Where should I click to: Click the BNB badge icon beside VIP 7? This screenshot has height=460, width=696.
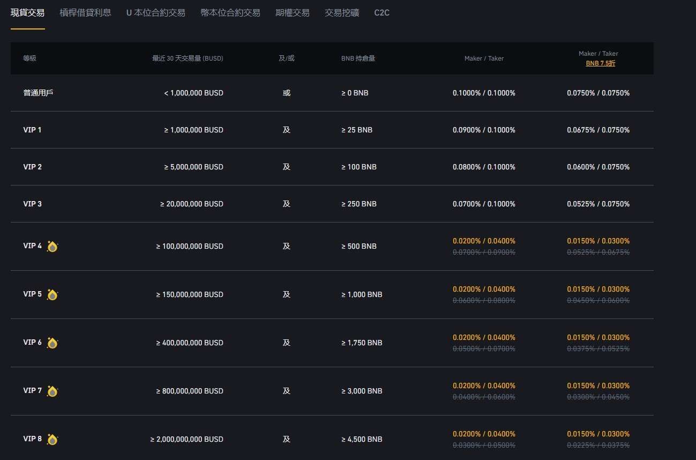coord(52,391)
